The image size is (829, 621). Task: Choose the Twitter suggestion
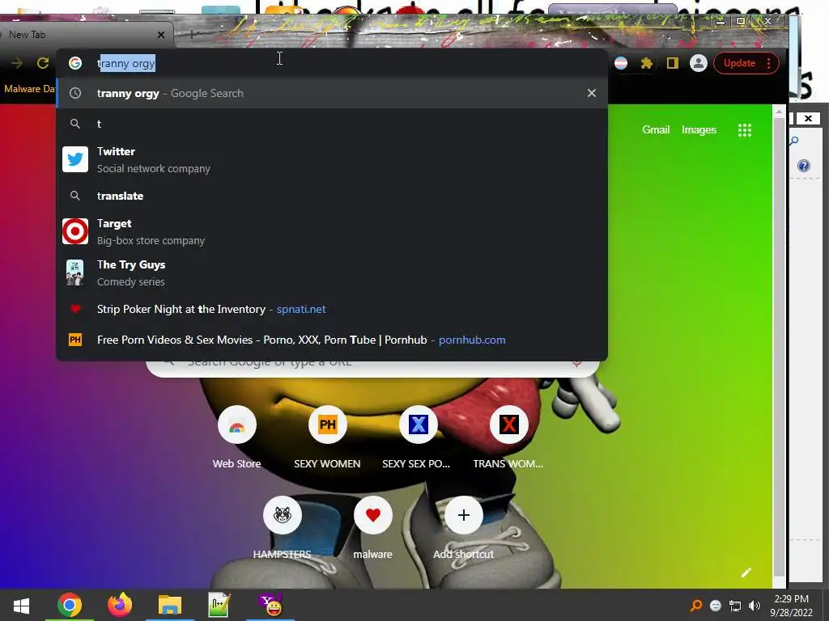tap(331, 159)
